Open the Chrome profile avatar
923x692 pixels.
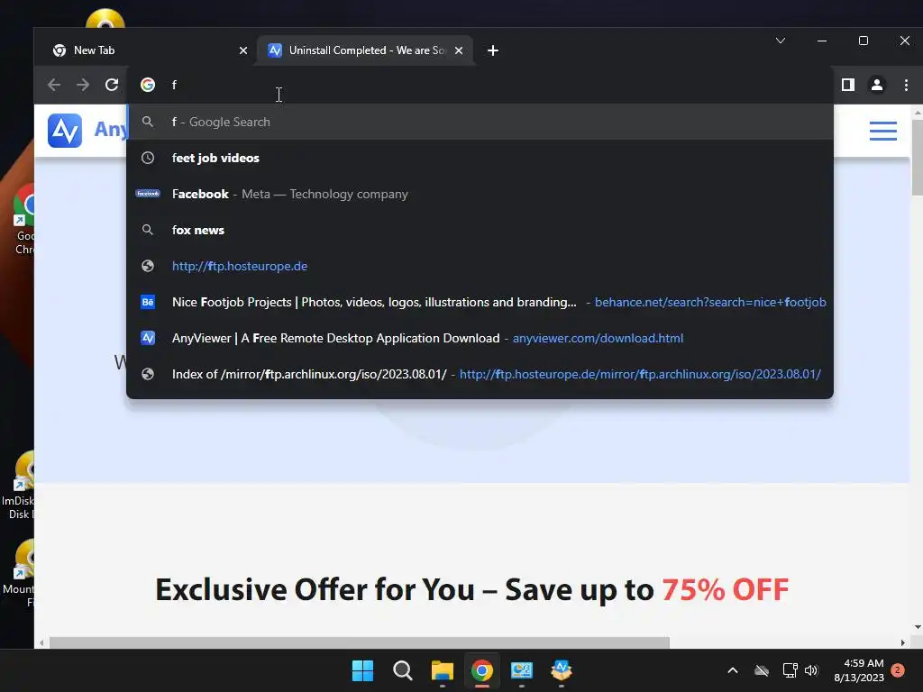click(876, 85)
